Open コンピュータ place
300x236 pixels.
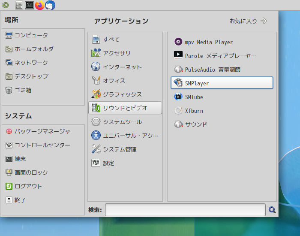pyautogui.click(x=43, y=35)
